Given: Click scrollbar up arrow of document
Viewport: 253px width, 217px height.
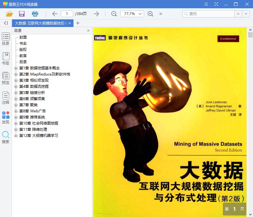Looking at the screenshot, I should [x=250, y=30].
